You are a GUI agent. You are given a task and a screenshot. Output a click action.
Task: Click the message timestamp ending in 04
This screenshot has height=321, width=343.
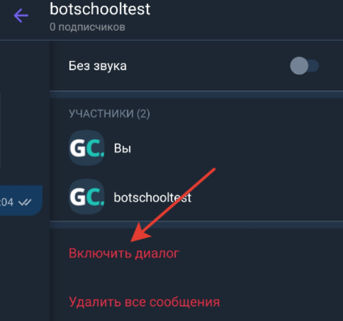click(7, 202)
